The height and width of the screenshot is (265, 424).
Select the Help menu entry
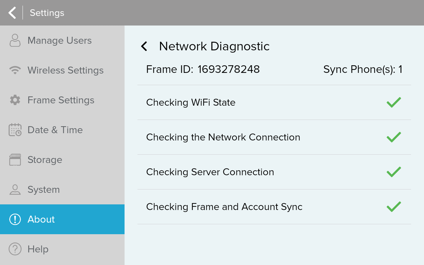[38, 249]
